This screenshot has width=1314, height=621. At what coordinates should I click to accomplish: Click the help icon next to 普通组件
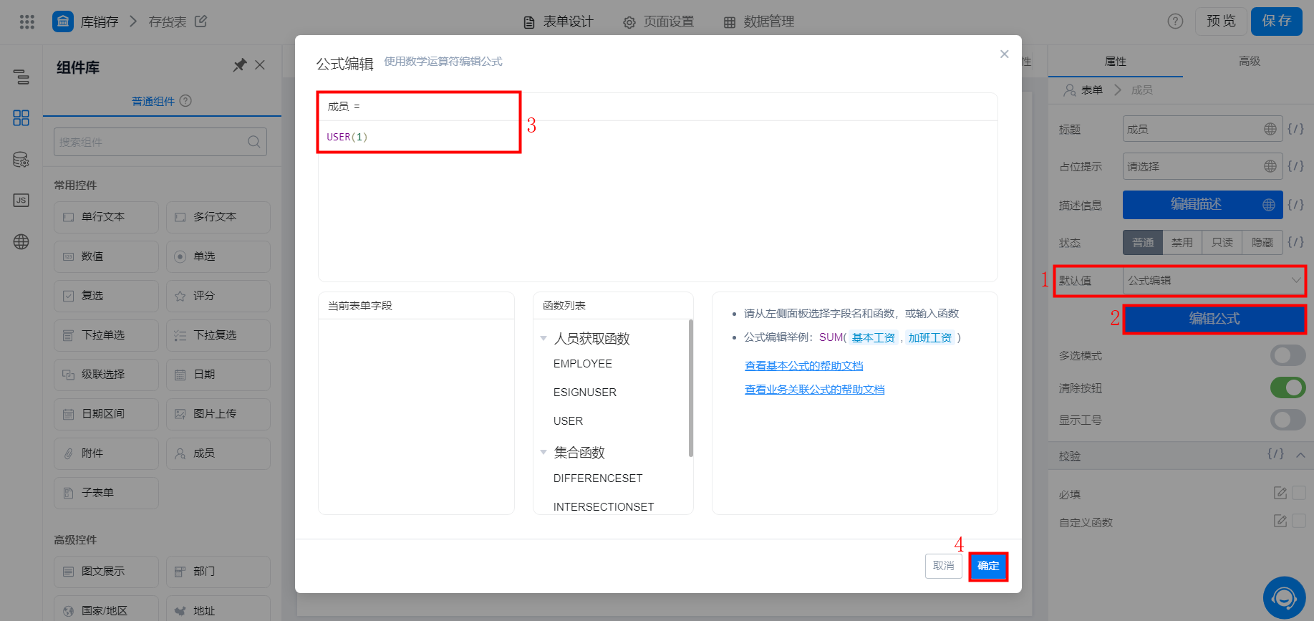185,101
